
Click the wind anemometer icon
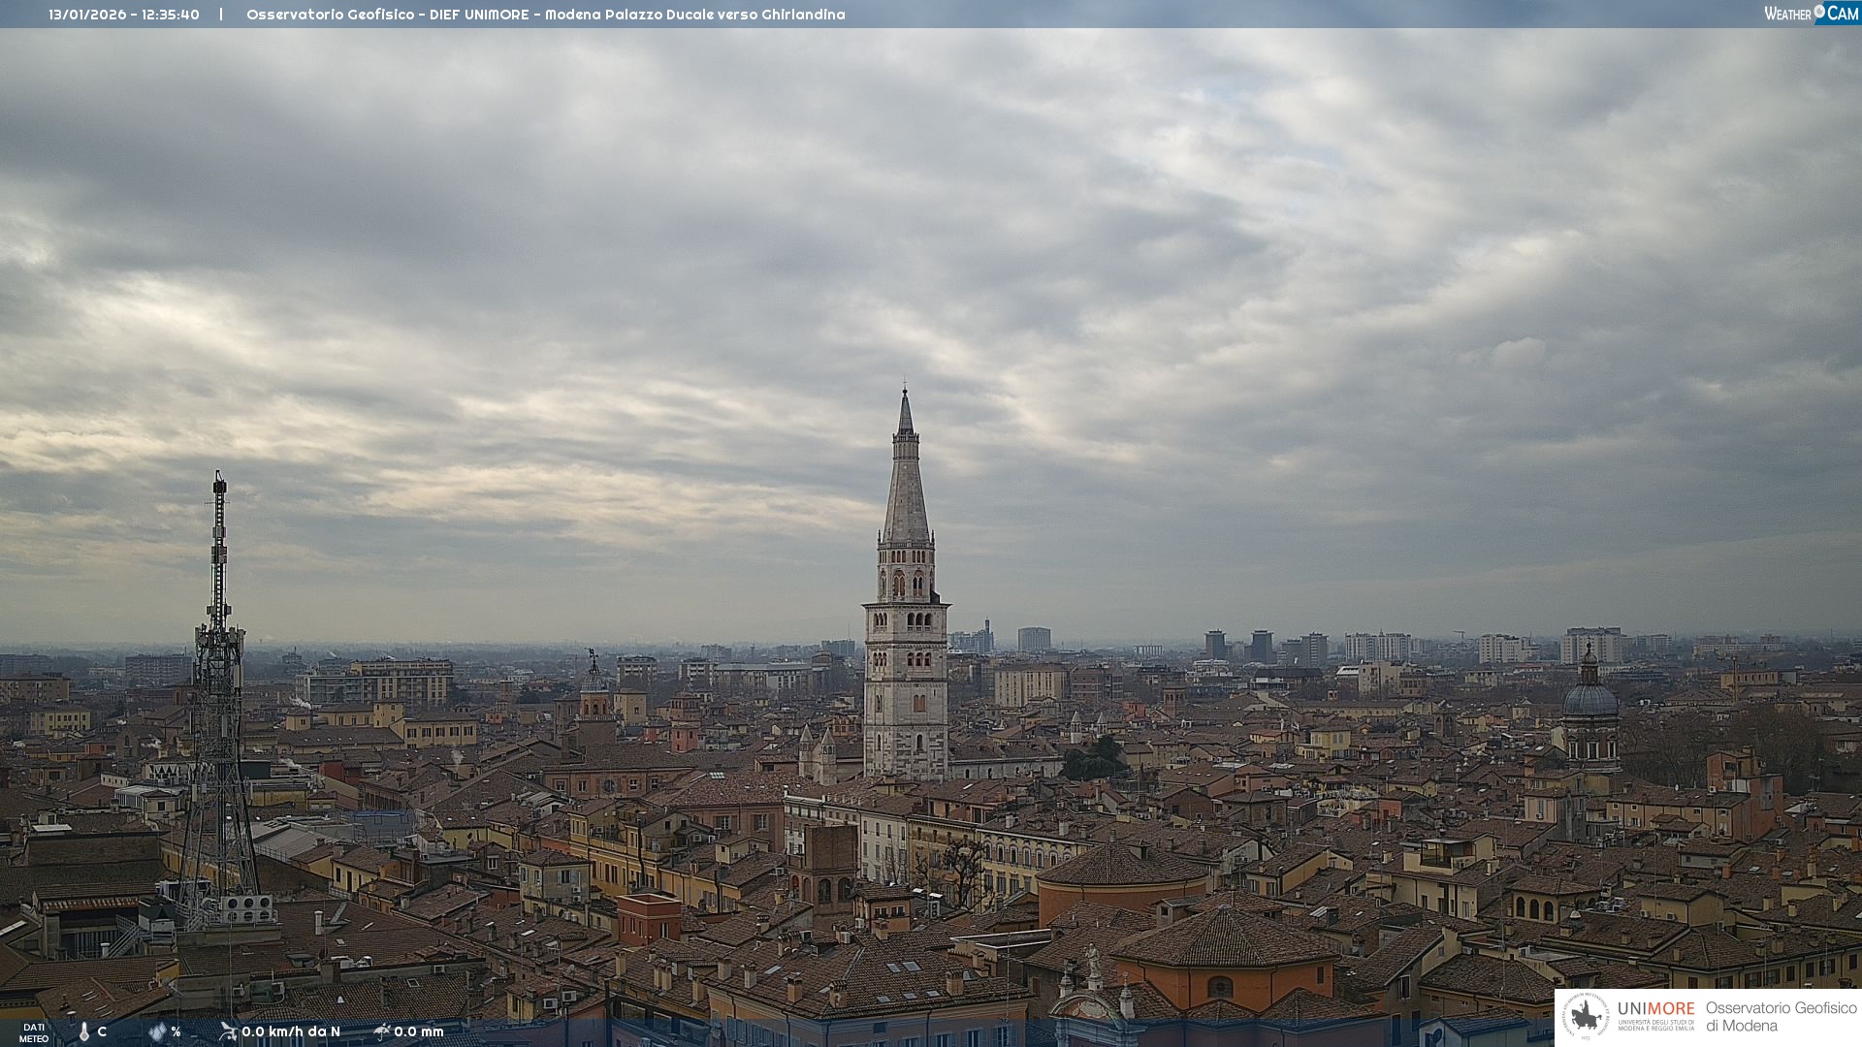coord(228,1031)
